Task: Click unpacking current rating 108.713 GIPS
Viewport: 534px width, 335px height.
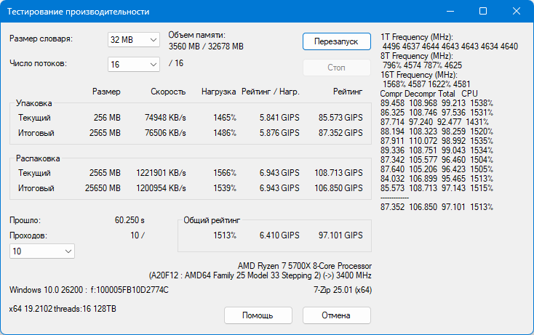Action: pyautogui.click(x=338, y=173)
